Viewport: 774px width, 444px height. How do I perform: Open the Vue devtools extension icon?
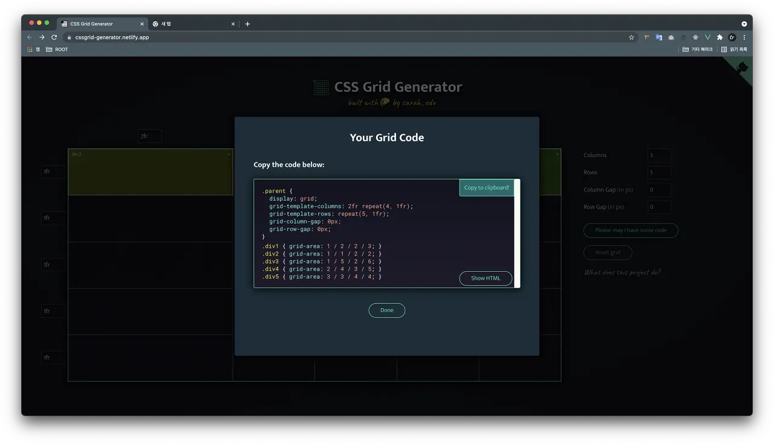pyautogui.click(x=707, y=37)
